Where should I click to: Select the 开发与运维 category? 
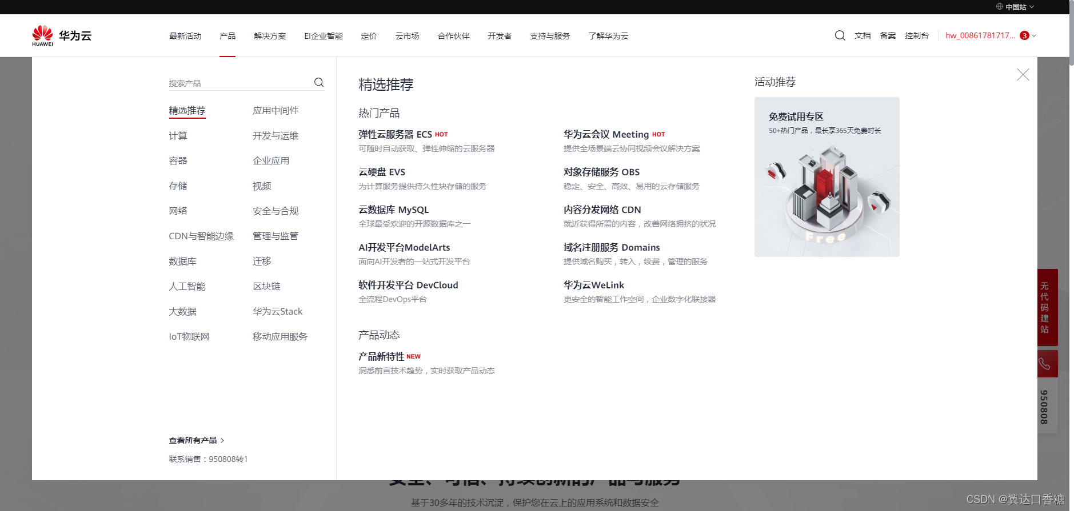point(276,136)
